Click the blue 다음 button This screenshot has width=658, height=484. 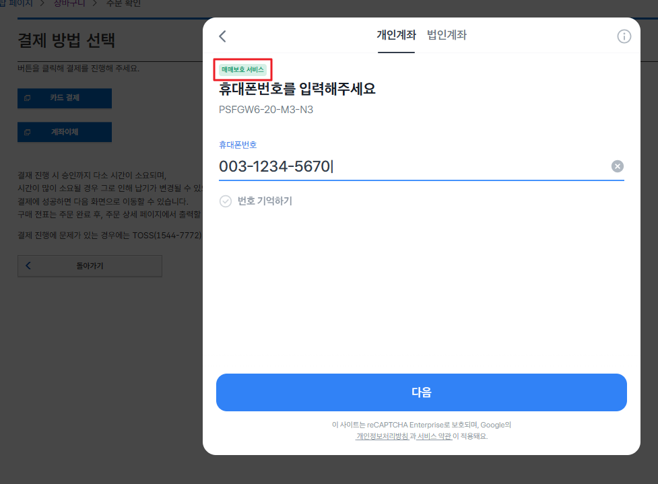422,392
